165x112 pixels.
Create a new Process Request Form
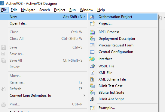pyautogui.click(x=123, y=45)
